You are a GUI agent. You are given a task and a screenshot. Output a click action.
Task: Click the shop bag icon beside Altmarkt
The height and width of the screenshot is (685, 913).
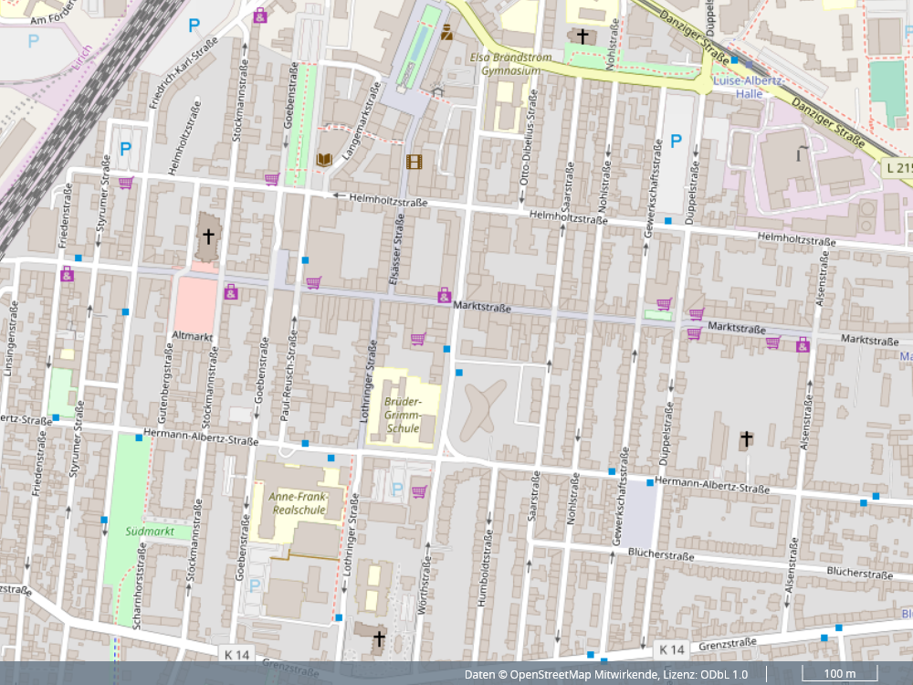(x=231, y=291)
